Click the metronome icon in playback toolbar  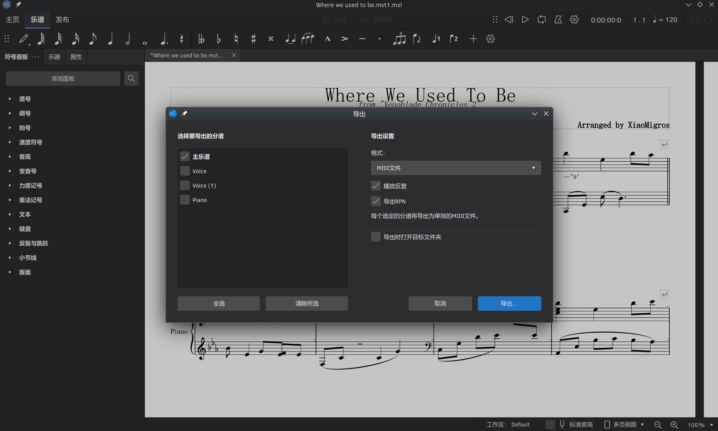[x=558, y=20]
